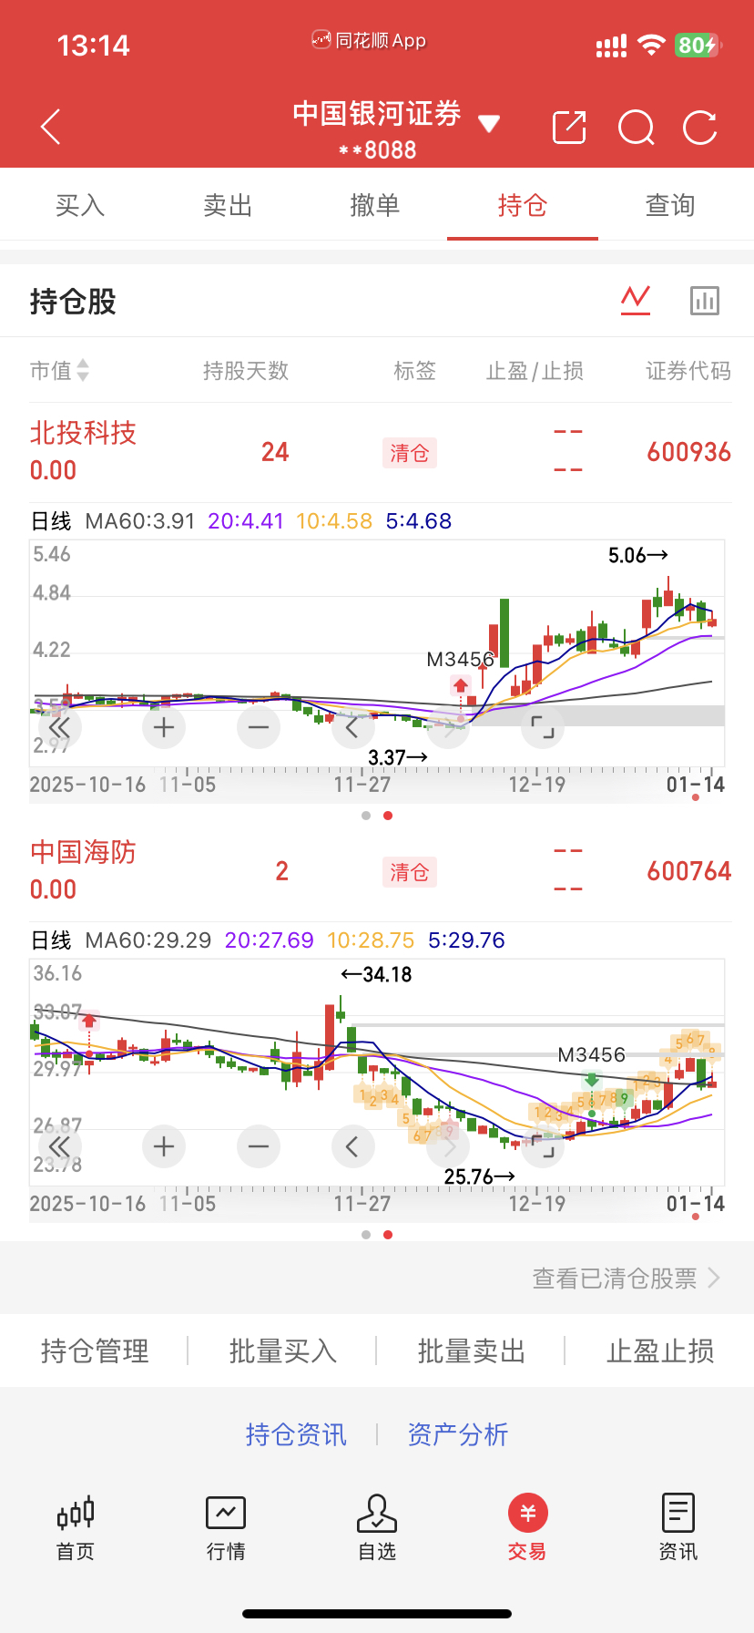Viewport: 754px width, 1633px height.
Task: Fast rewind the 北投科技 chart
Action: point(60,727)
